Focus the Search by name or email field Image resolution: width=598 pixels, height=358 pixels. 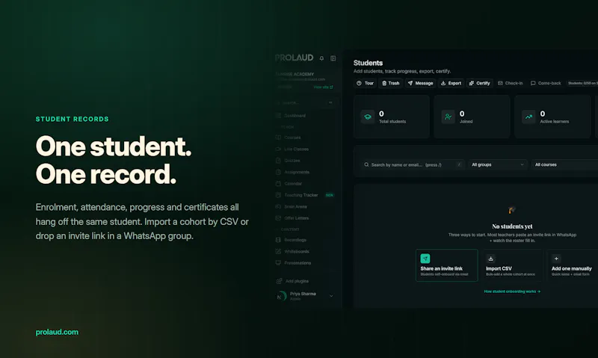(413, 164)
